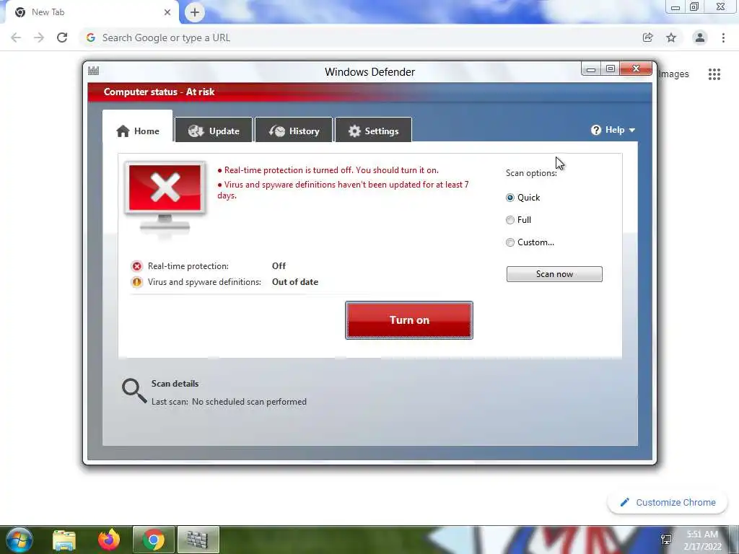This screenshot has height=554, width=739.
Task: Click the Real-time protection error icon
Action: click(136, 266)
